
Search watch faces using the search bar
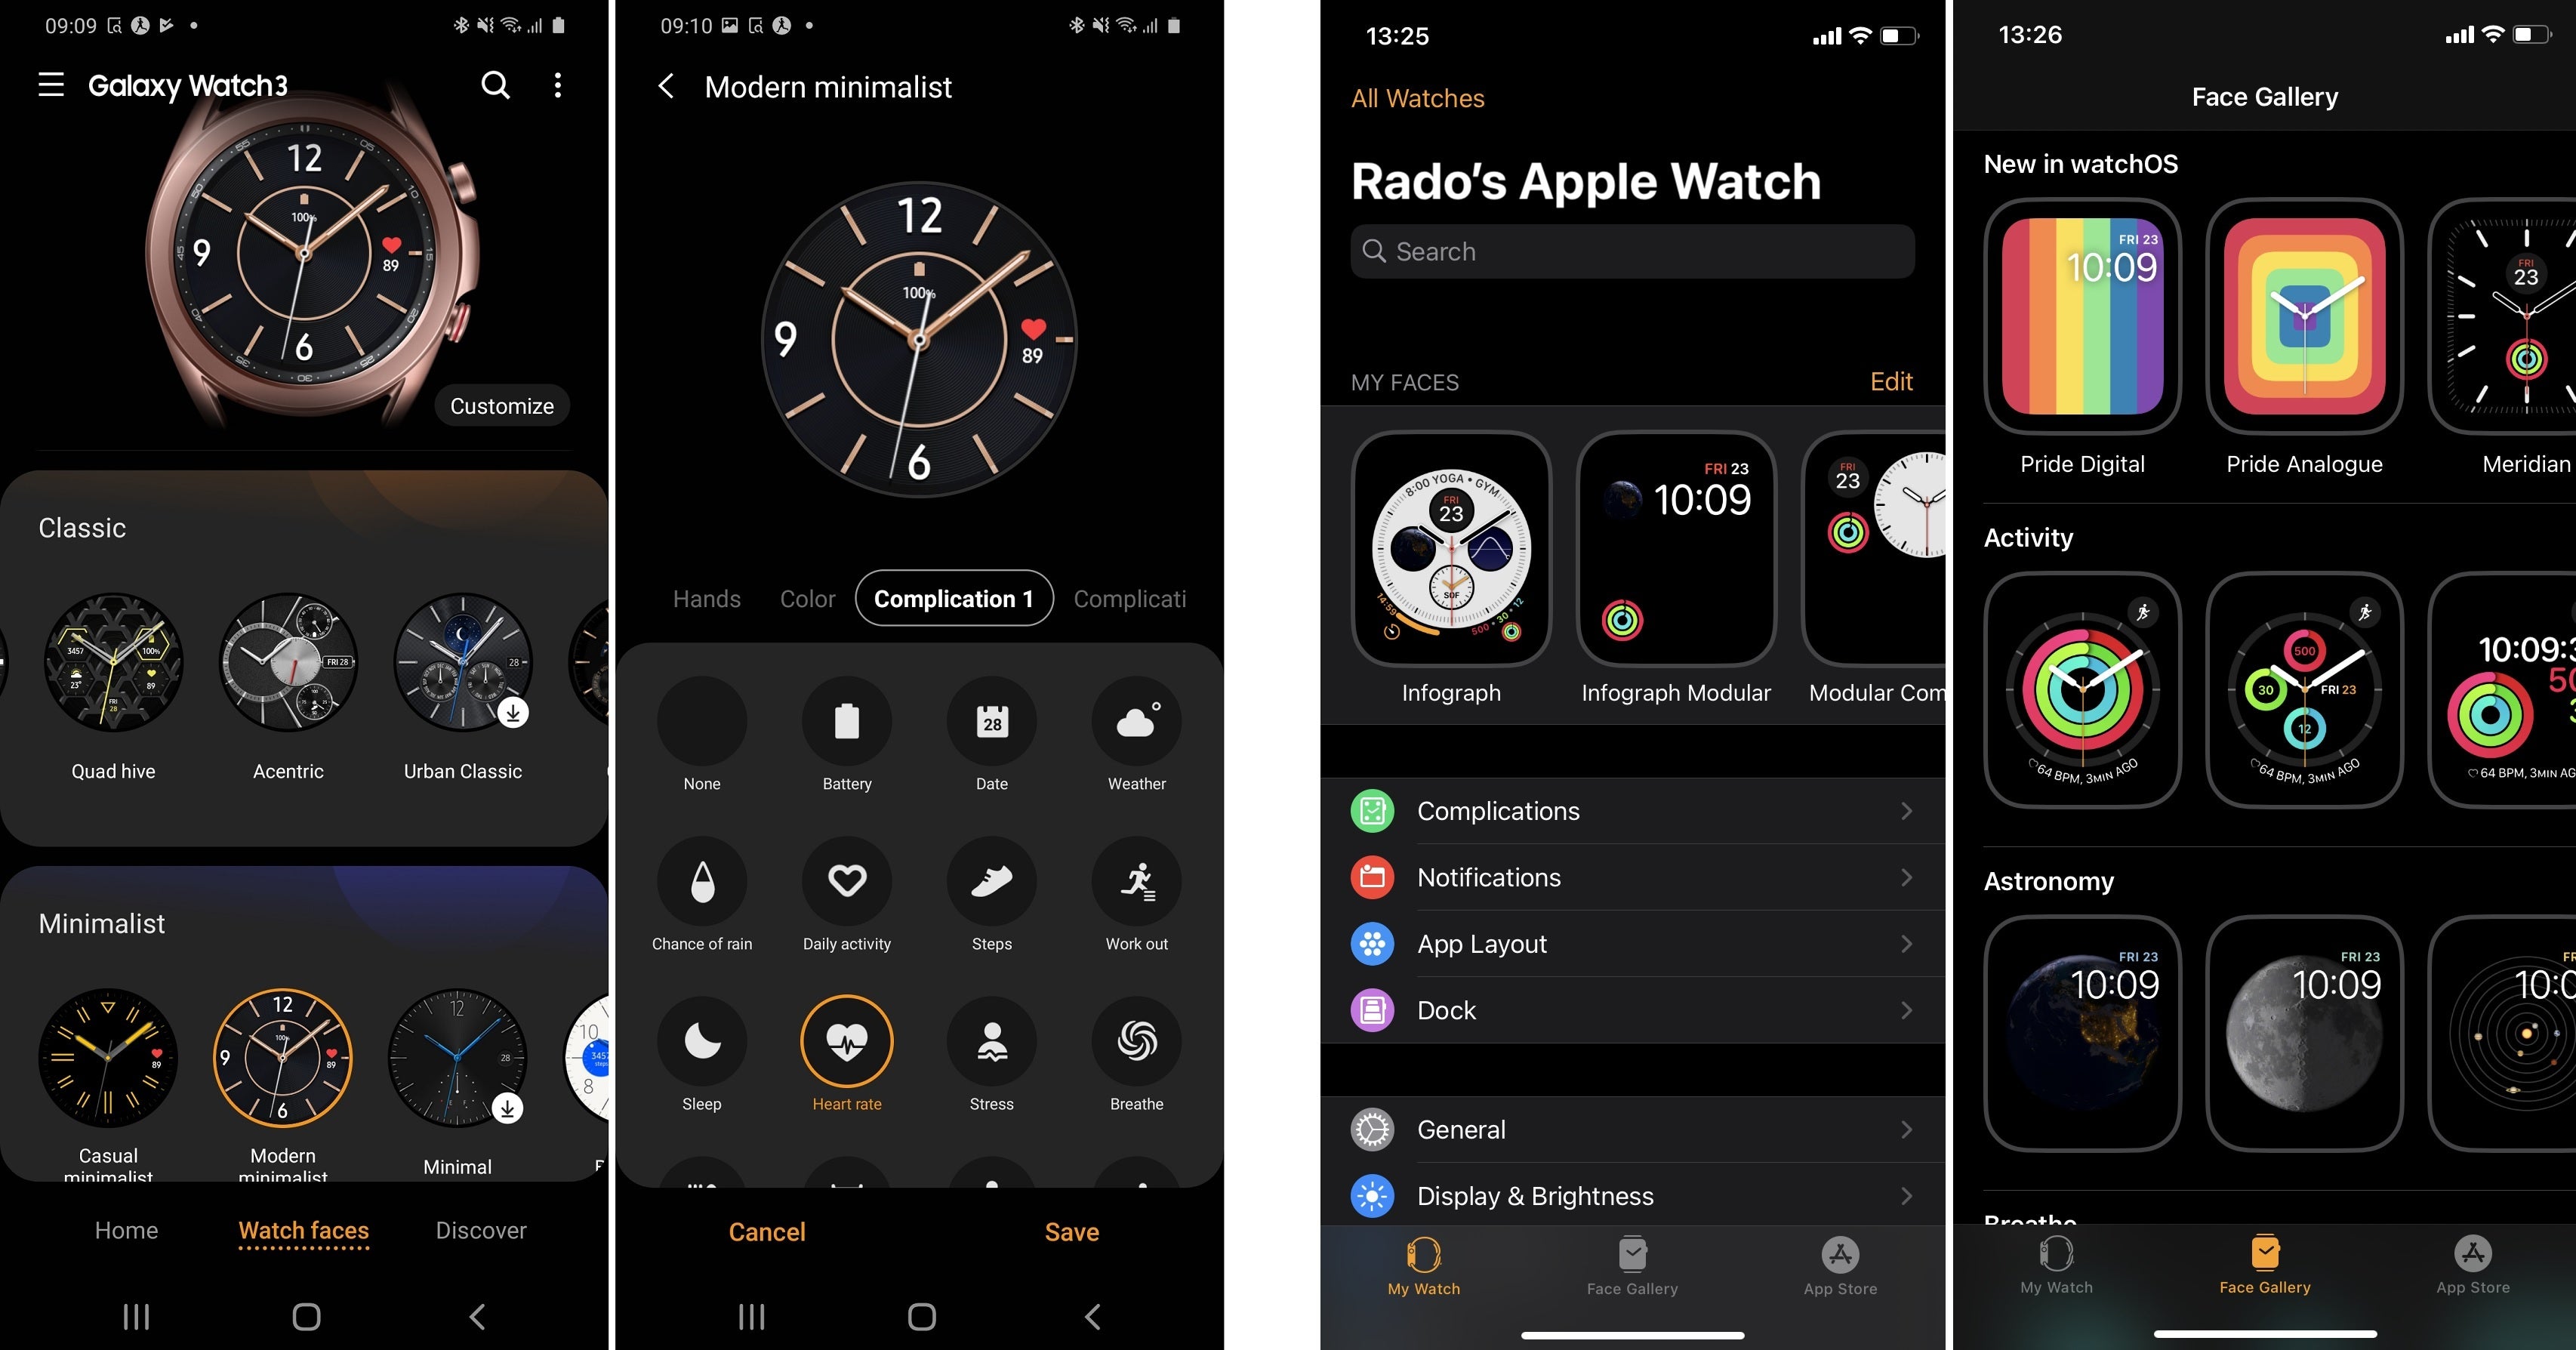click(1631, 252)
